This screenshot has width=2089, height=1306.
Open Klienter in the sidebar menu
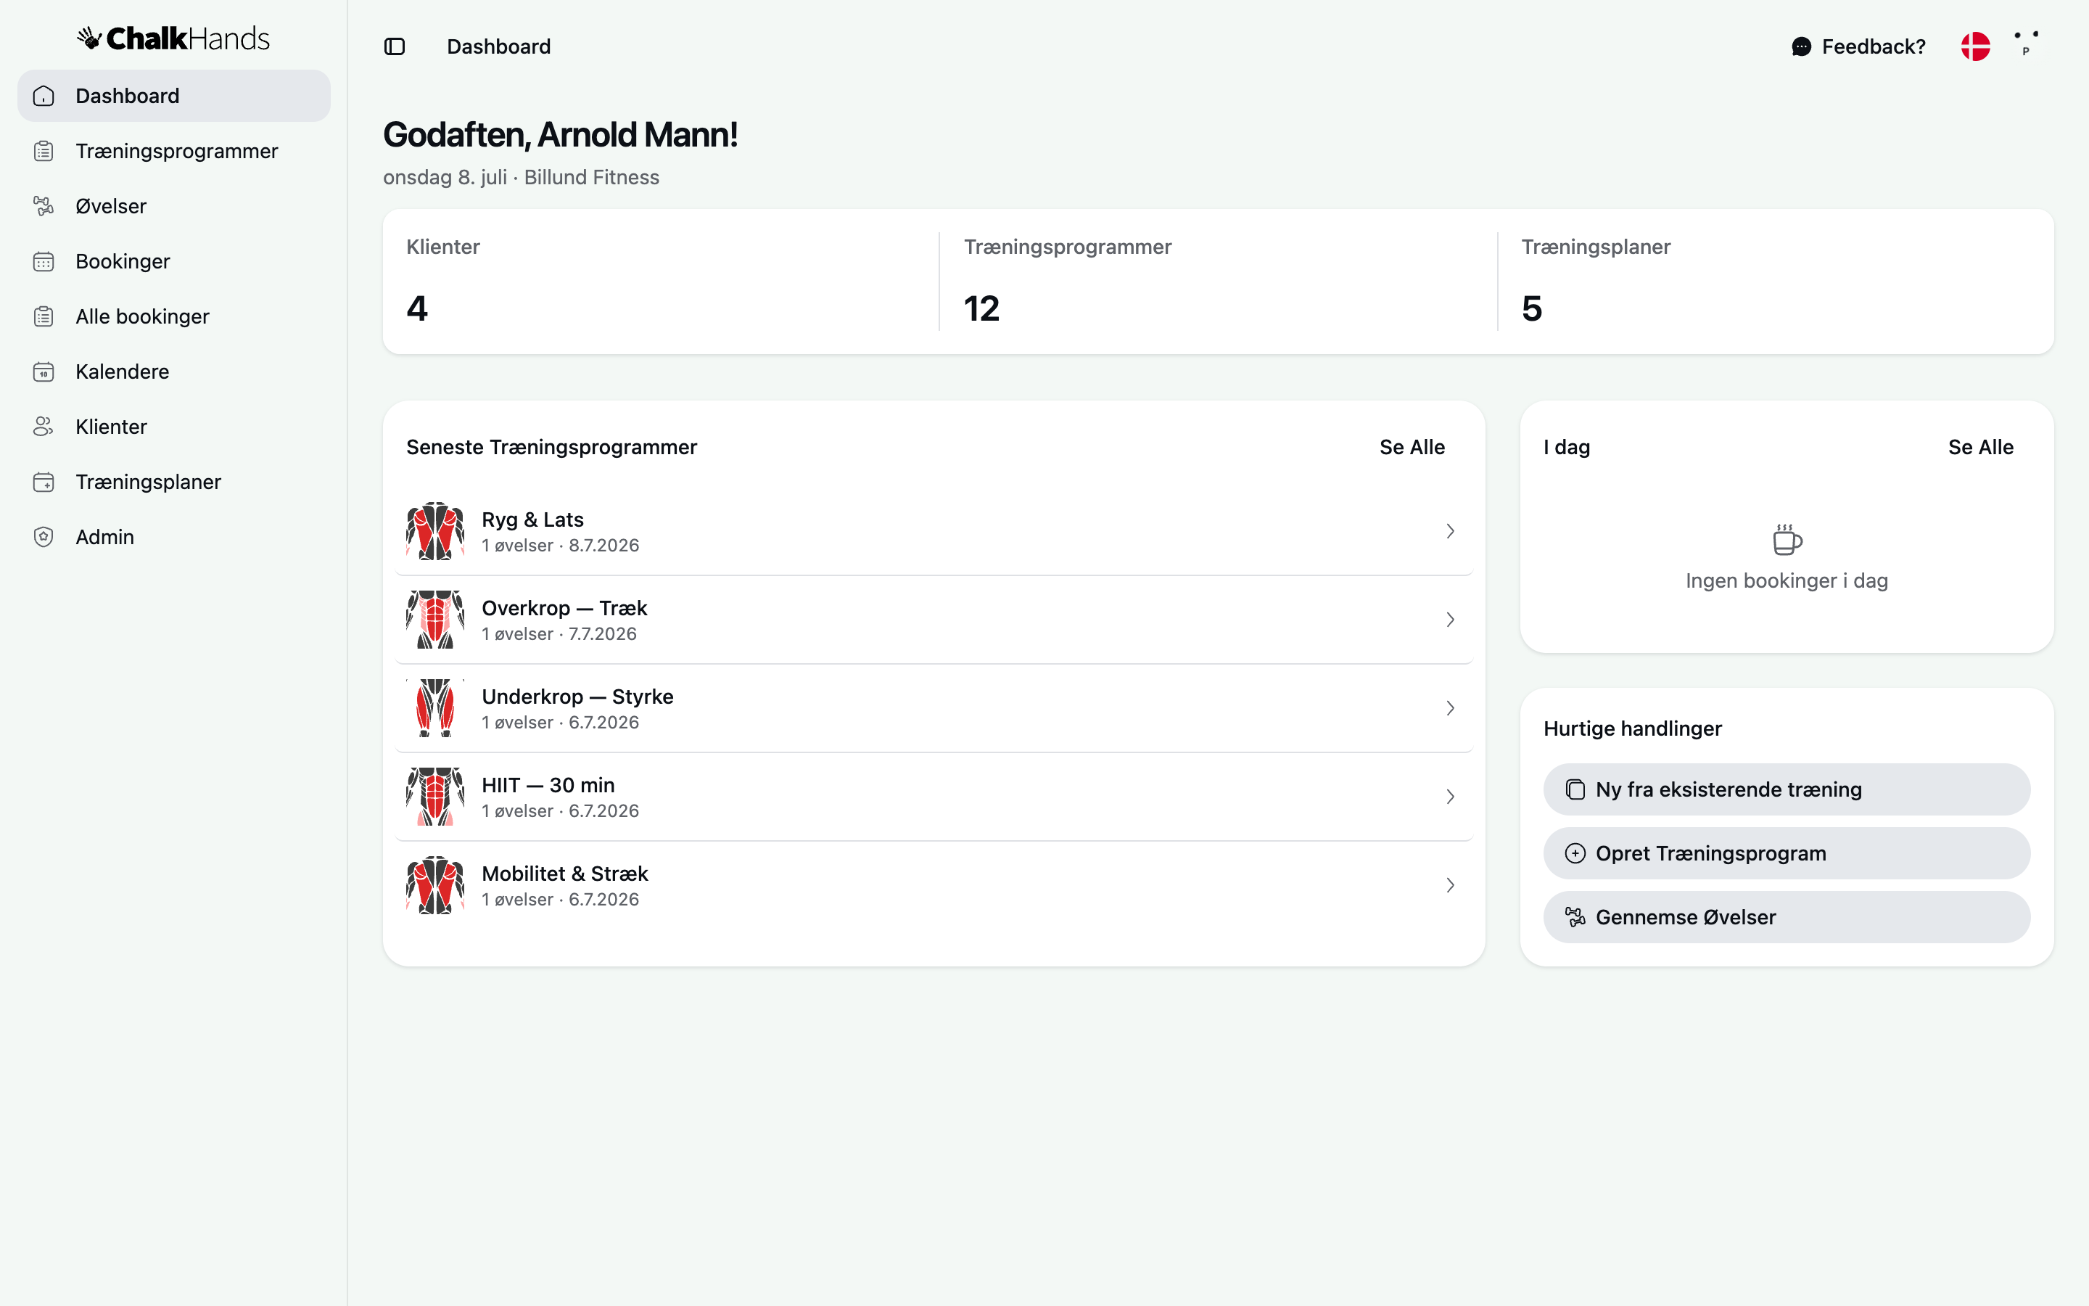click(173, 427)
